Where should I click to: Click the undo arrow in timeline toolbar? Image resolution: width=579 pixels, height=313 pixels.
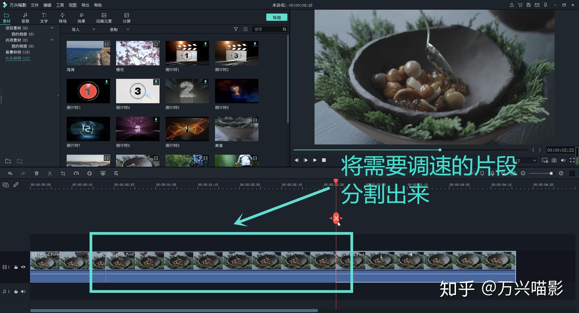[x=10, y=173]
